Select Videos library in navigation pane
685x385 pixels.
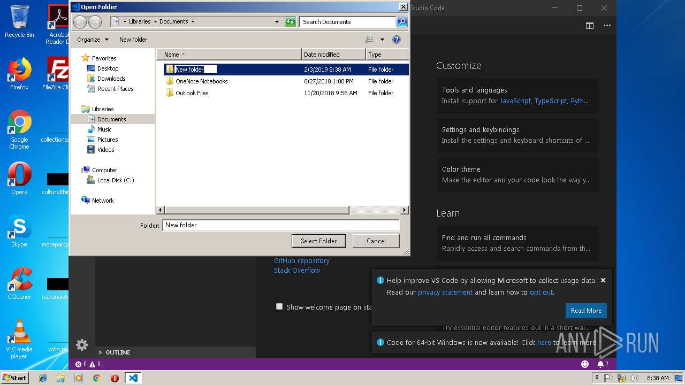click(105, 150)
